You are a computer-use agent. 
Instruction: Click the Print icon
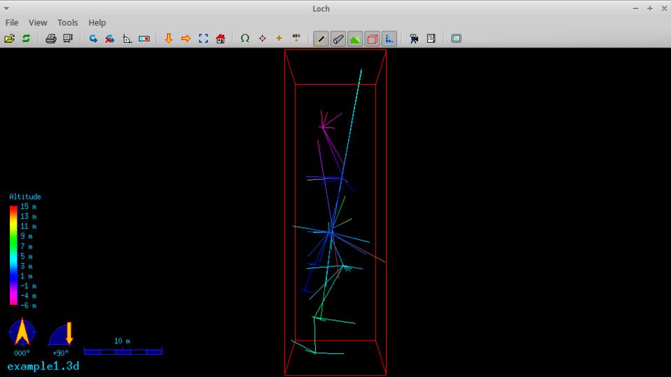pyautogui.click(x=50, y=38)
